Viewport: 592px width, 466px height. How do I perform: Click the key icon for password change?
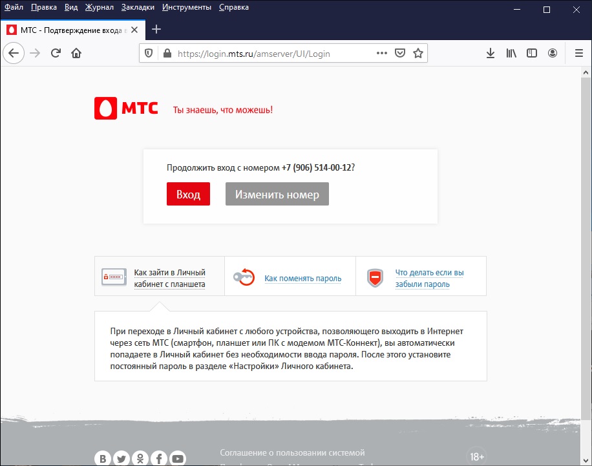244,277
